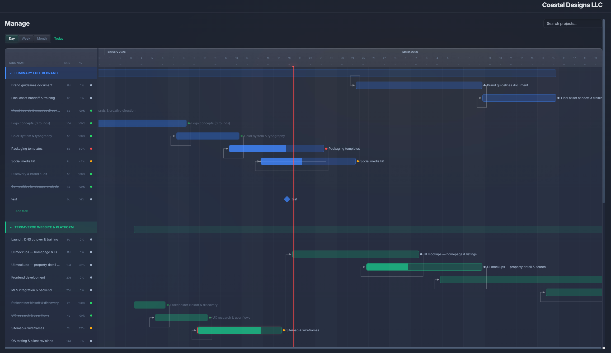The height and width of the screenshot is (353, 611).
Task: Switch to the Month view tab
Action: (42, 38)
